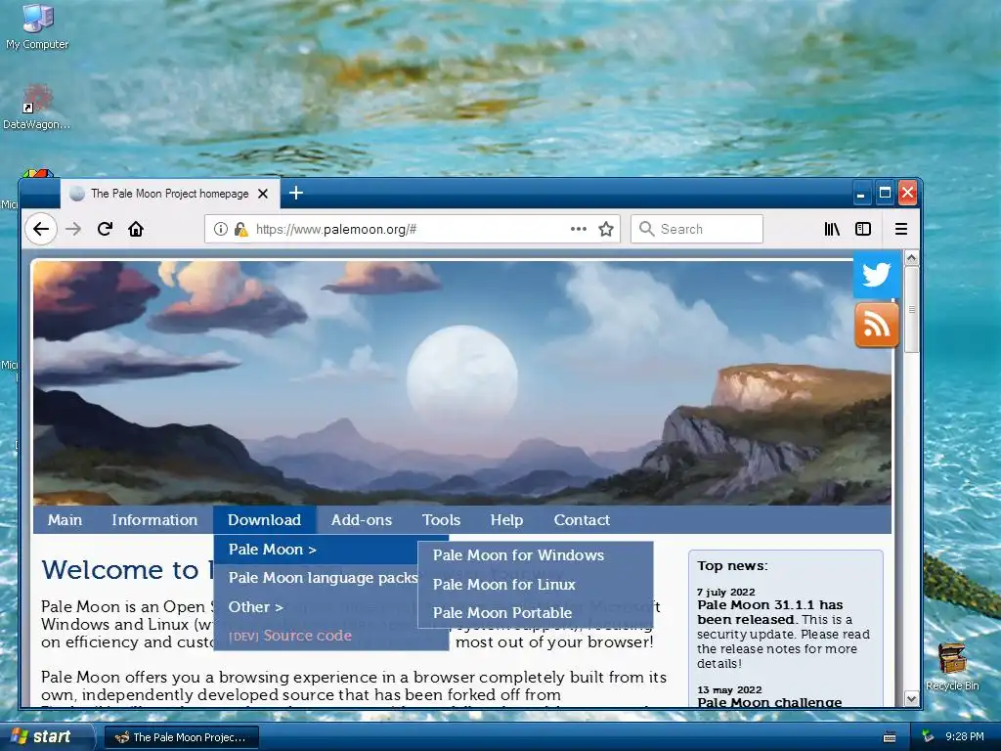
Task: Open the Contact menu item
Action: 582,520
